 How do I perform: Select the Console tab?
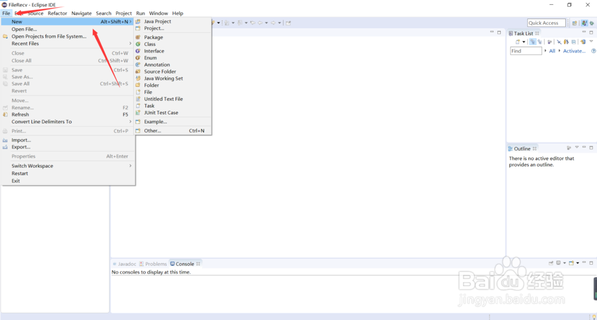[x=186, y=264]
